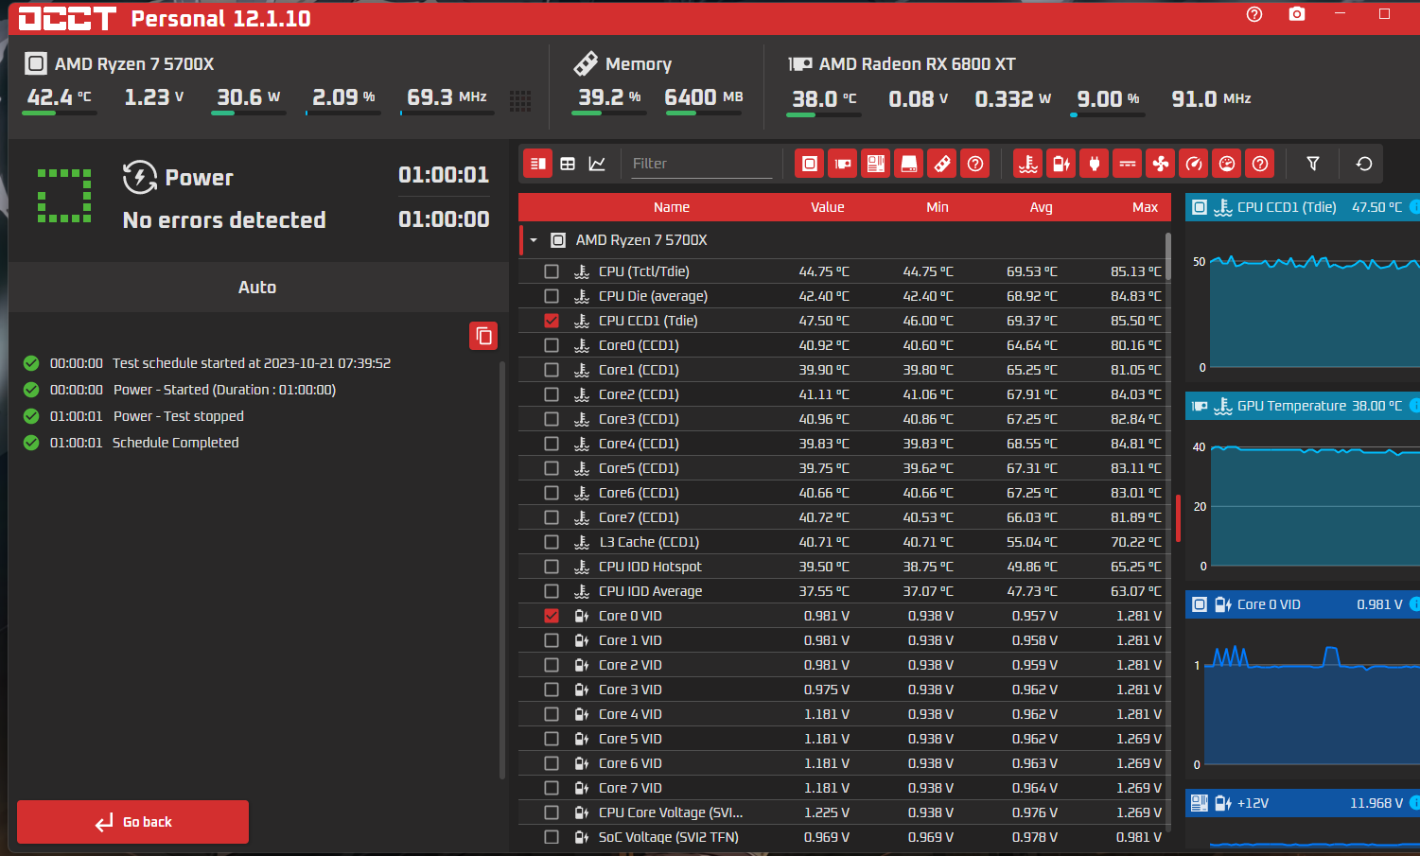
Task: Click the Power test lightning icon
Action: pyautogui.click(x=140, y=177)
